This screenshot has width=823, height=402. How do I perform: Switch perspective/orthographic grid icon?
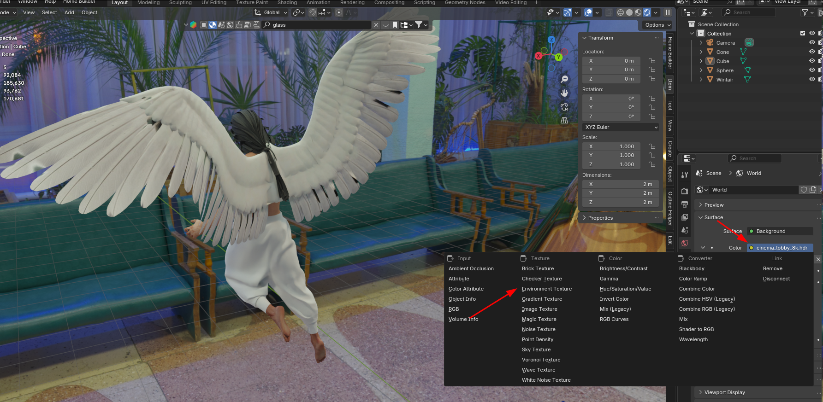click(564, 121)
